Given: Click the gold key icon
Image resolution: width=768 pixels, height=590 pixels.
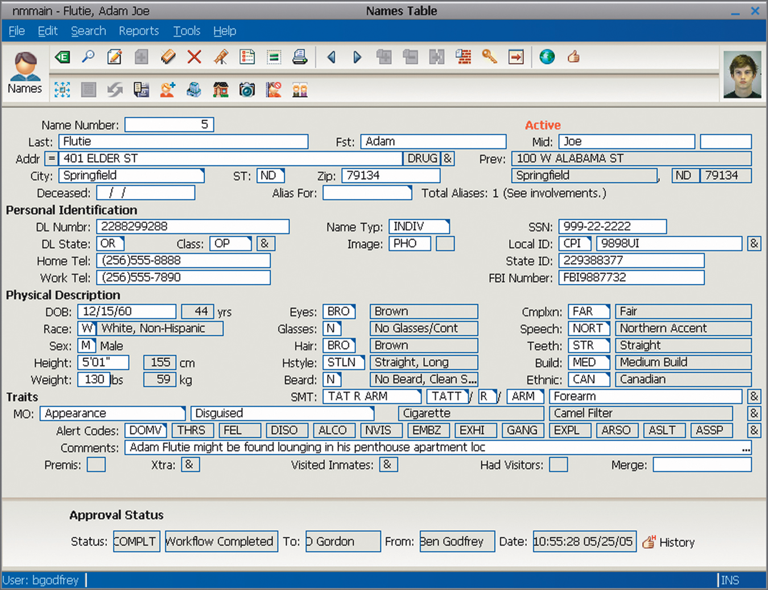Looking at the screenshot, I should coord(489,57).
